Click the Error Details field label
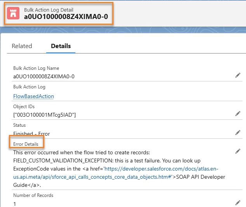The height and width of the screenshot is (207, 246). click(x=26, y=144)
